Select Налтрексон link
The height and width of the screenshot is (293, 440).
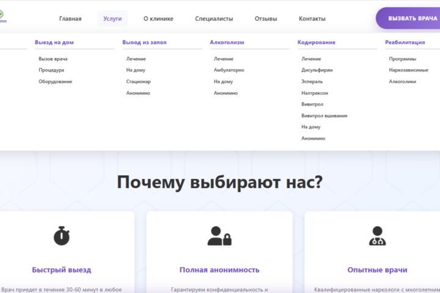tap(315, 93)
